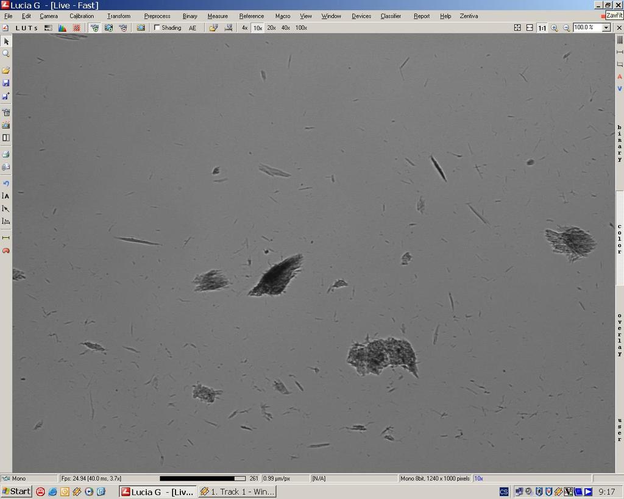Switch to the 1. Track 1 taskbar window
624x499 pixels.
[237, 492]
